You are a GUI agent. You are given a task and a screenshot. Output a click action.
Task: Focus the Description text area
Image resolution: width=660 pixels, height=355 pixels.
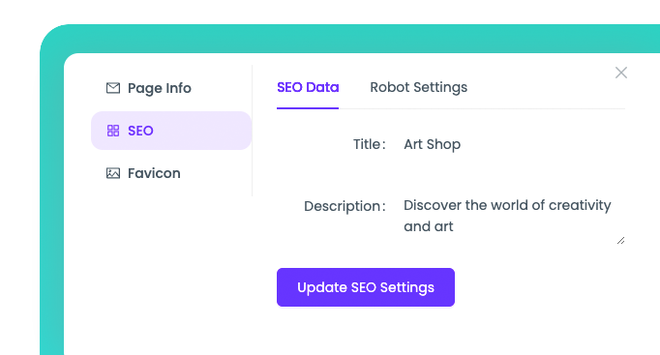511,216
